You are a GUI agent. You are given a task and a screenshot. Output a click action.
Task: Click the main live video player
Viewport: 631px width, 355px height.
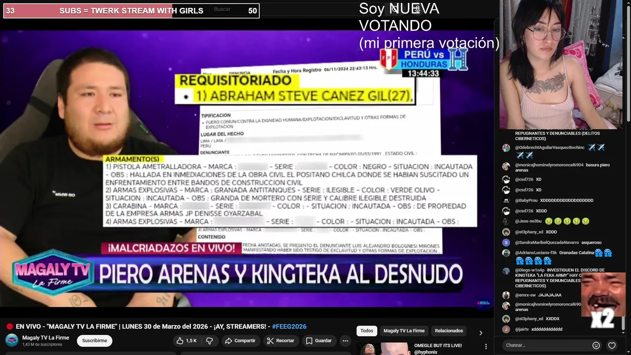(x=246, y=169)
